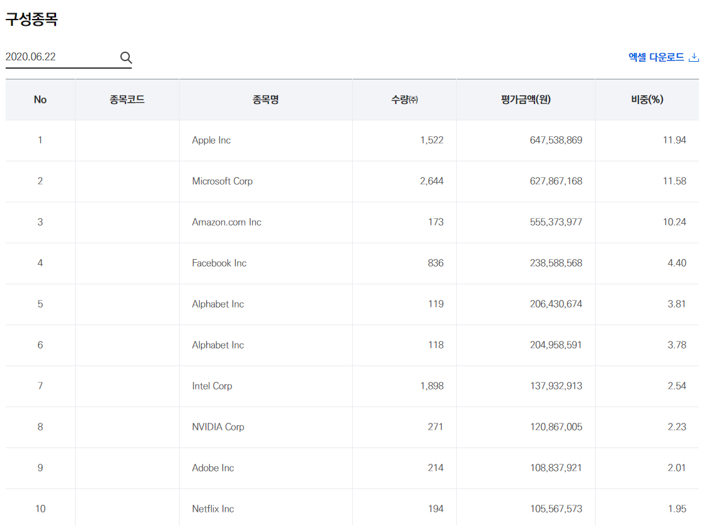This screenshot has width=721, height=525.
Task: Click the 수량(주) column header
Action: point(404,100)
